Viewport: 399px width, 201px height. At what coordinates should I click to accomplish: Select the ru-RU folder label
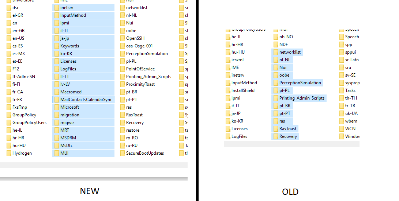click(132, 146)
